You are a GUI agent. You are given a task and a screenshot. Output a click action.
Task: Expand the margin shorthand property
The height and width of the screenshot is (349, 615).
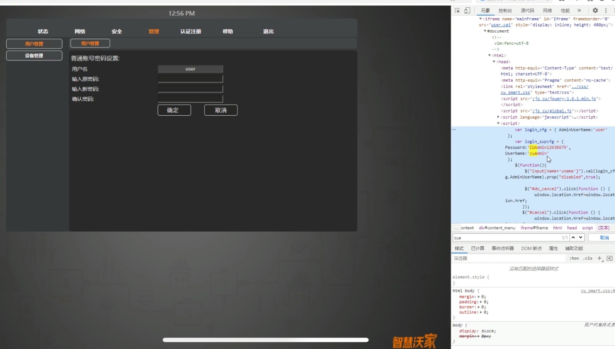pyautogui.click(x=479, y=297)
